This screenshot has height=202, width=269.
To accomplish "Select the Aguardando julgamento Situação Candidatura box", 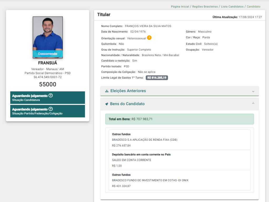I will click(x=48, y=98).
